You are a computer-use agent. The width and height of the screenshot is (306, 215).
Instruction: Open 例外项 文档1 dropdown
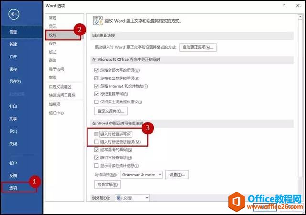(x=132, y=198)
